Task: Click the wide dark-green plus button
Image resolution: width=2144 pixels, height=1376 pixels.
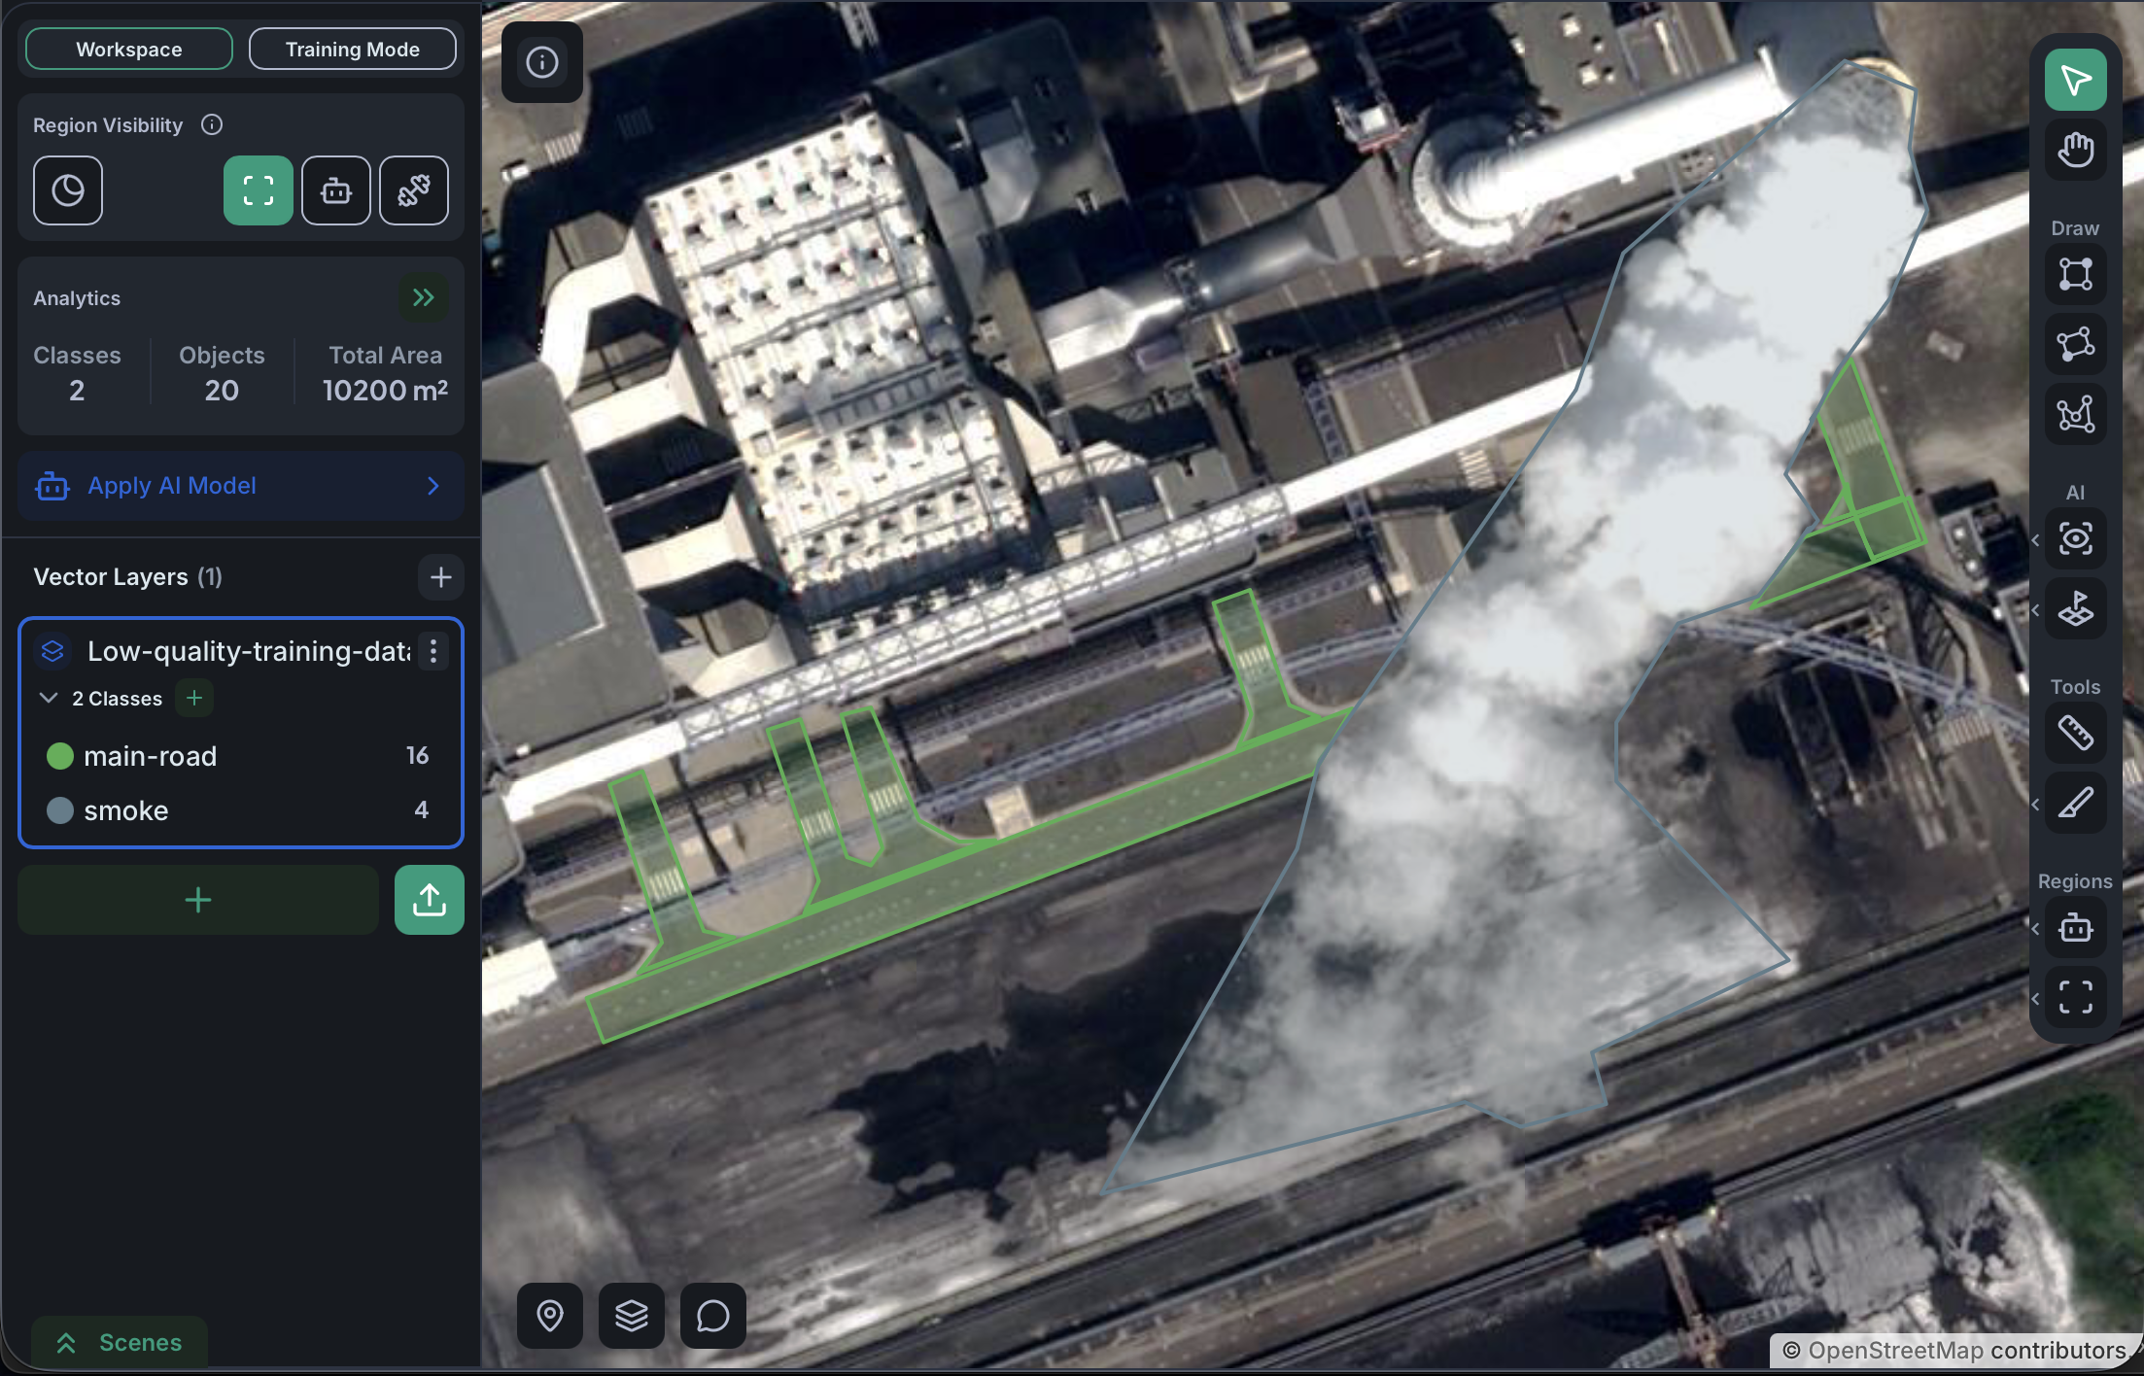Action: 198,900
